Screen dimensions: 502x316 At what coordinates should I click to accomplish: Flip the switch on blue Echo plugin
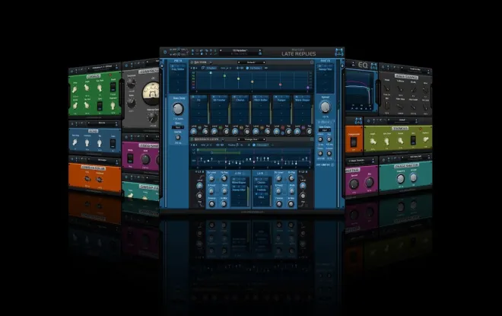[x=113, y=143]
